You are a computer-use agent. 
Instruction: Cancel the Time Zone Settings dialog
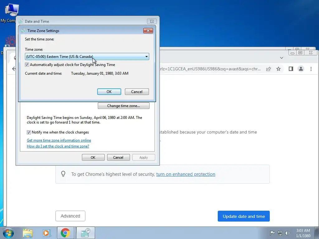(x=137, y=92)
